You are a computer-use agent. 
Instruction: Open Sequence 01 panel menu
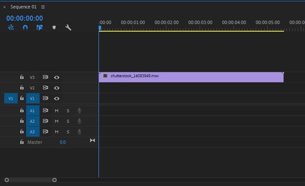(43, 7)
